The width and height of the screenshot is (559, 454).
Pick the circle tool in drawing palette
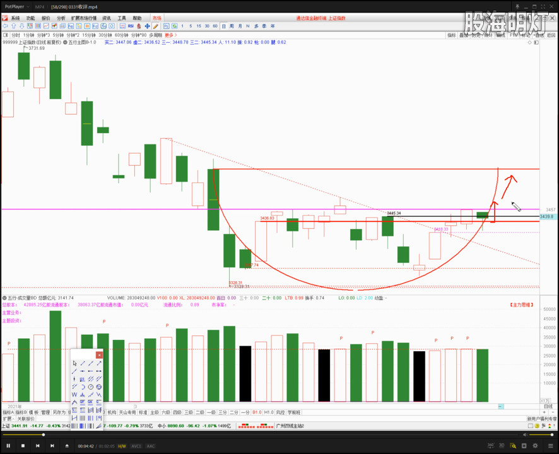(x=91, y=387)
